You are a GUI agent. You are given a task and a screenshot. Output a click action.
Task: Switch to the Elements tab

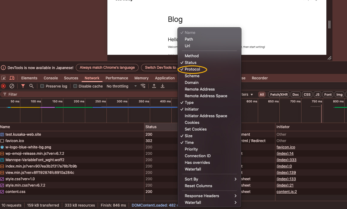click(29, 78)
